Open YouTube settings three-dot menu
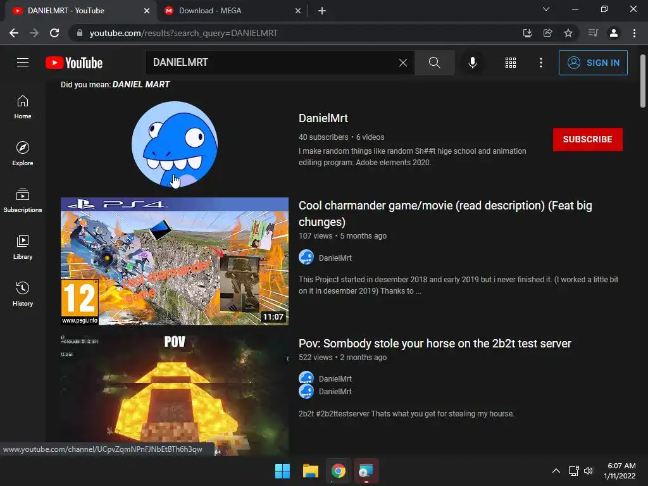The image size is (648, 486). (x=541, y=63)
